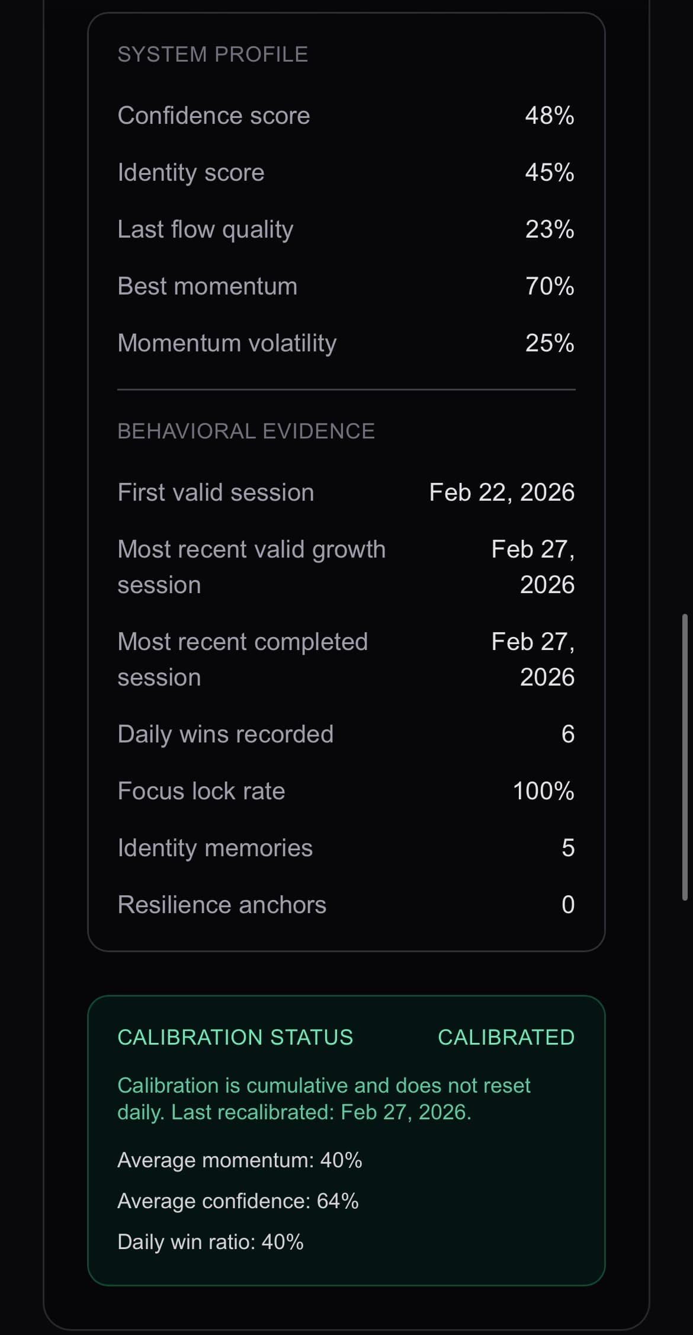Click the Daily wins recorded label
The width and height of the screenshot is (693, 1335).
click(225, 734)
